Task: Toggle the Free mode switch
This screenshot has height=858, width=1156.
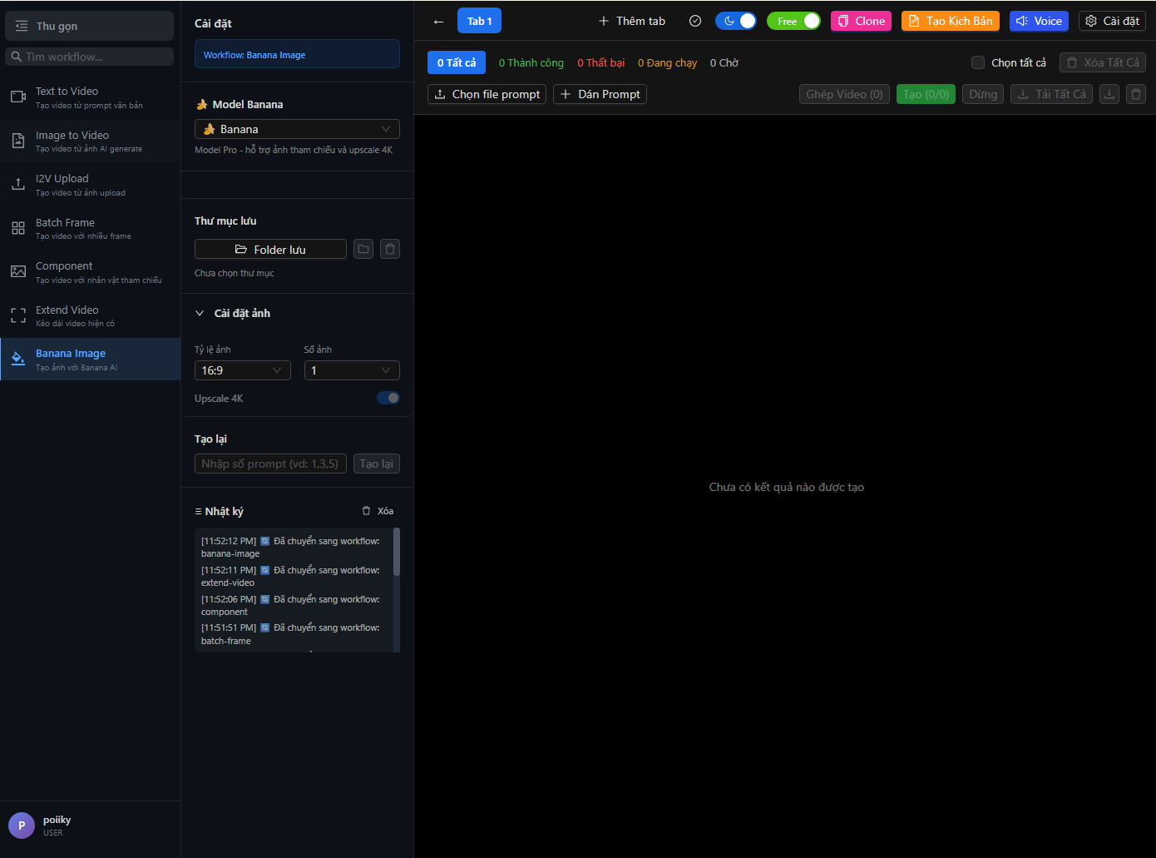Action: 793,21
